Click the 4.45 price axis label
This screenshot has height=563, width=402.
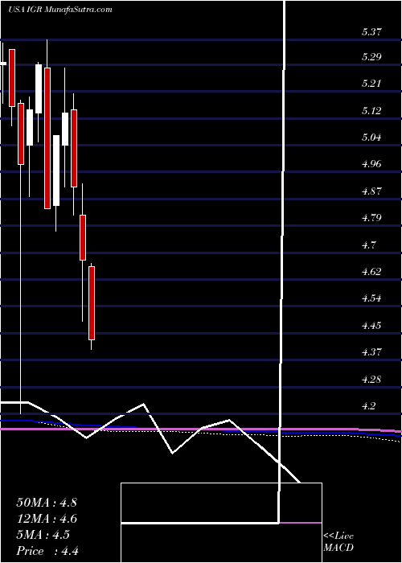click(x=371, y=326)
